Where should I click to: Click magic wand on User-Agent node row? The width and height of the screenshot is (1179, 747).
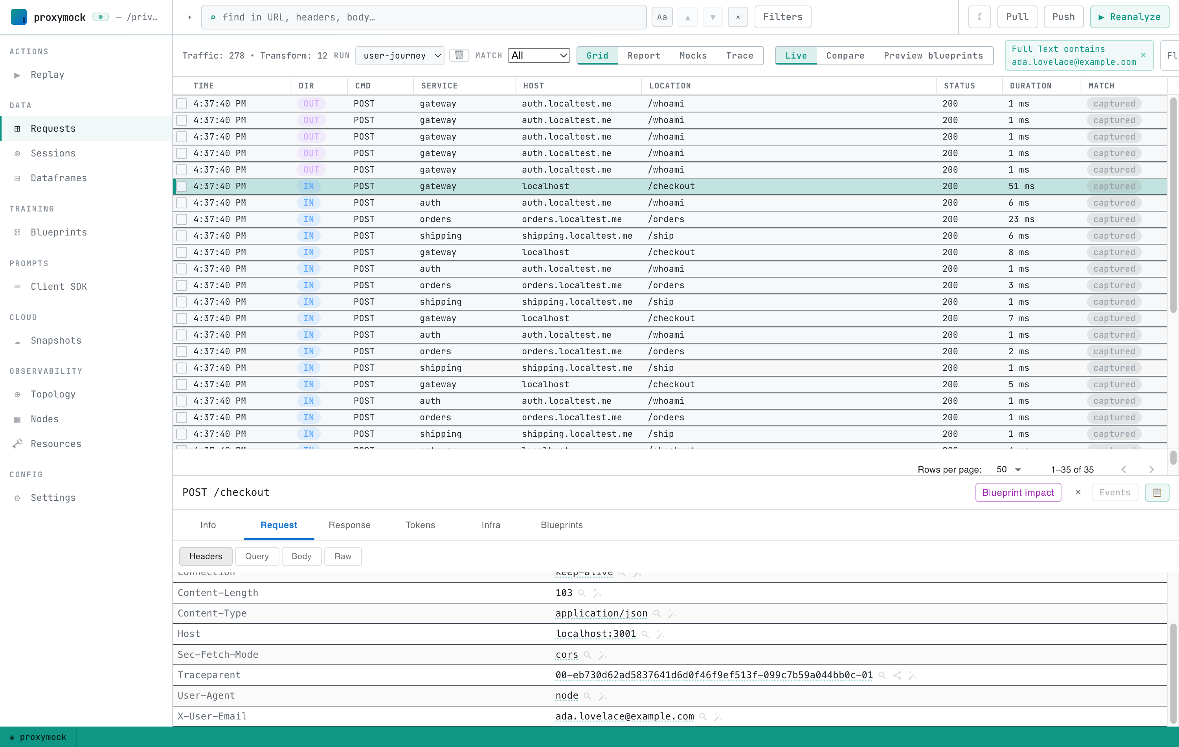tap(602, 695)
